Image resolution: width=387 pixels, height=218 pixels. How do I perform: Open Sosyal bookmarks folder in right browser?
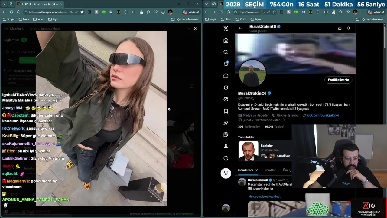click(211, 19)
